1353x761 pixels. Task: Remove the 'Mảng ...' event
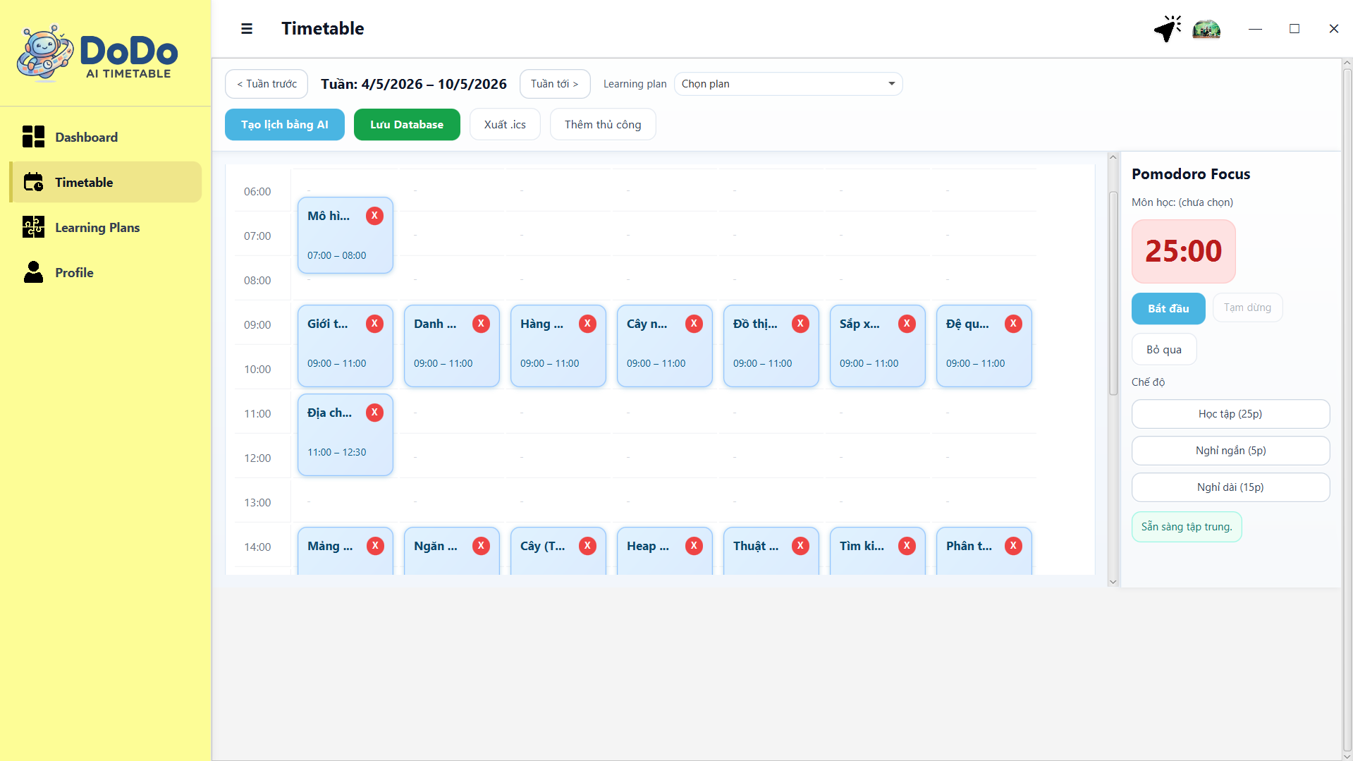click(x=374, y=546)
